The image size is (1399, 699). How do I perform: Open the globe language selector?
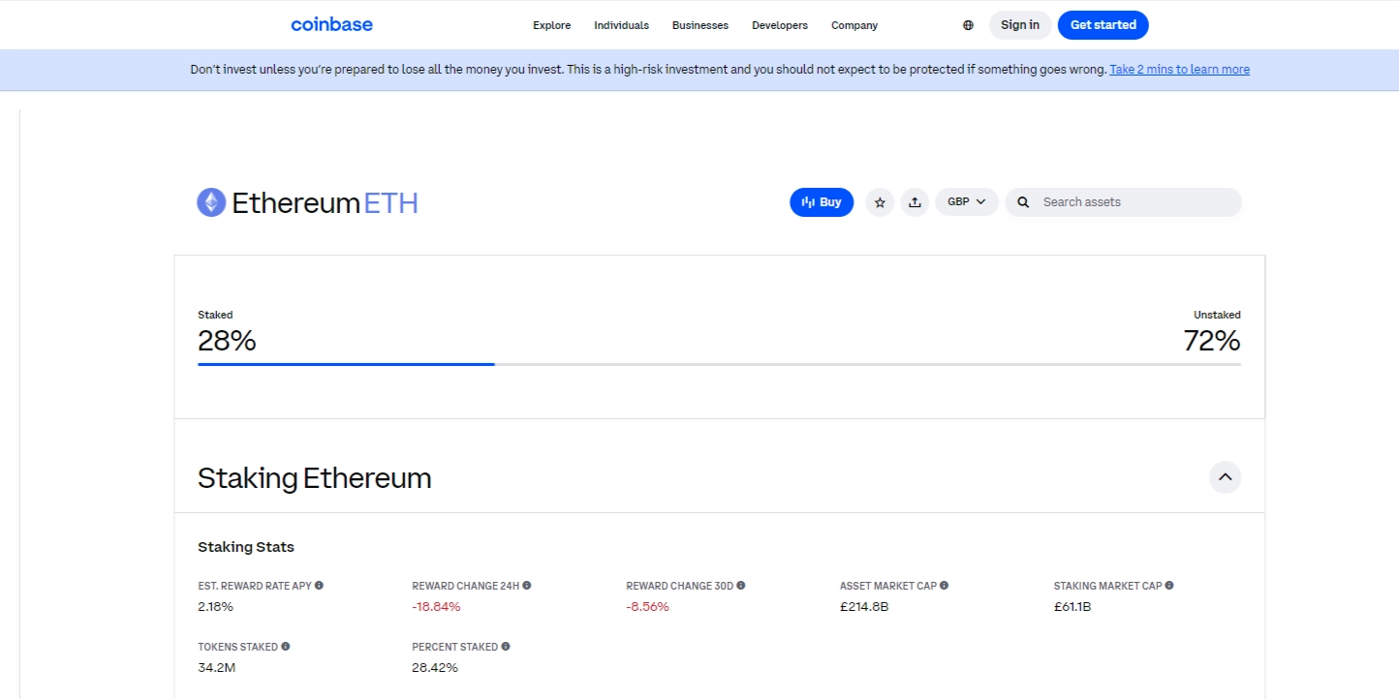point(968,25)
